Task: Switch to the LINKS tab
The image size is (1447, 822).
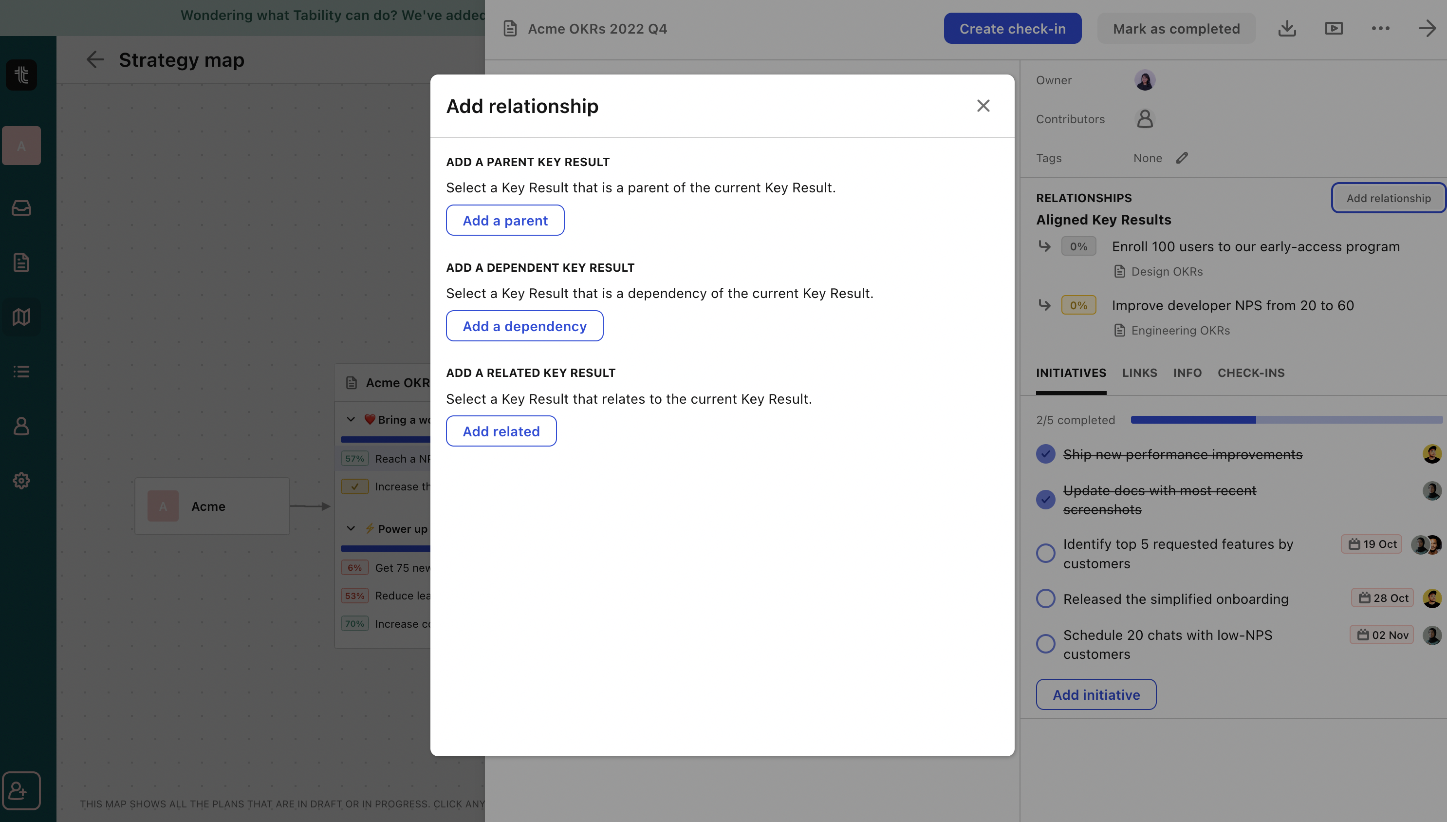Action: point(1139,373)
